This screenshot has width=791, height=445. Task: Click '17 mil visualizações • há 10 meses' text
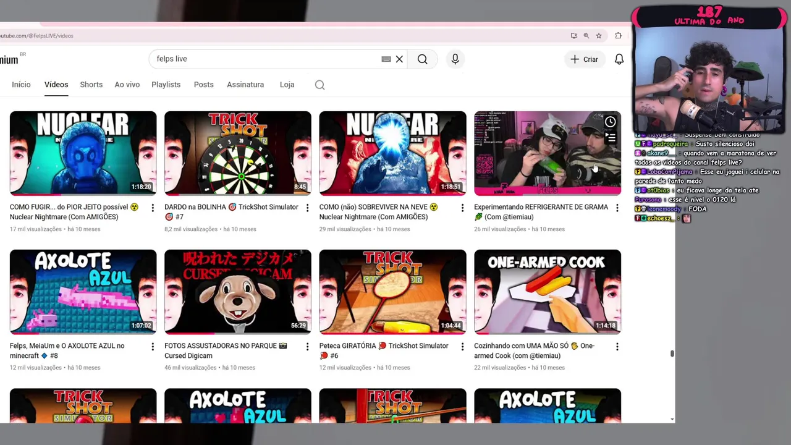coord(55,229)
